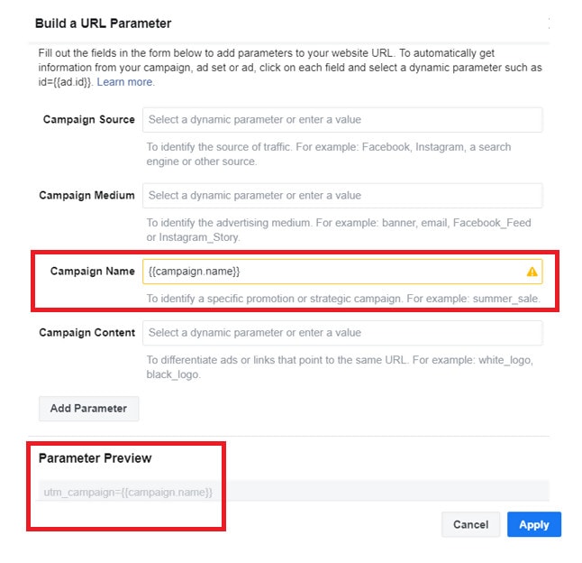Click the Campaign Medium label
The width and height of the screenshot is (582, 563).
coord(86,196)
